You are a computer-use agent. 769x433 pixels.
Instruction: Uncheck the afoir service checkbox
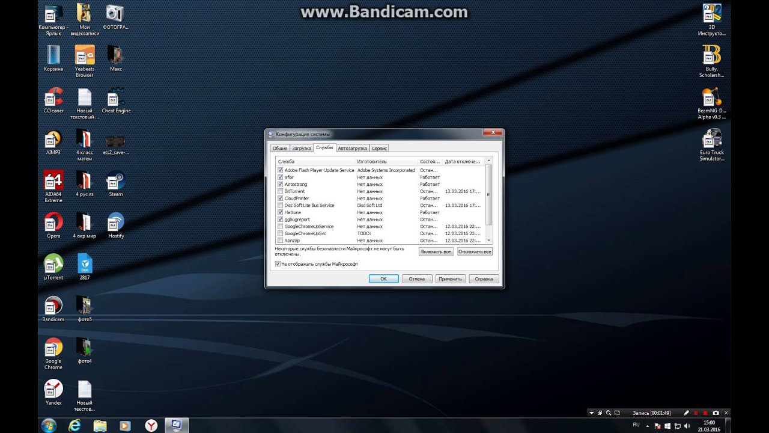click(281, 177)
